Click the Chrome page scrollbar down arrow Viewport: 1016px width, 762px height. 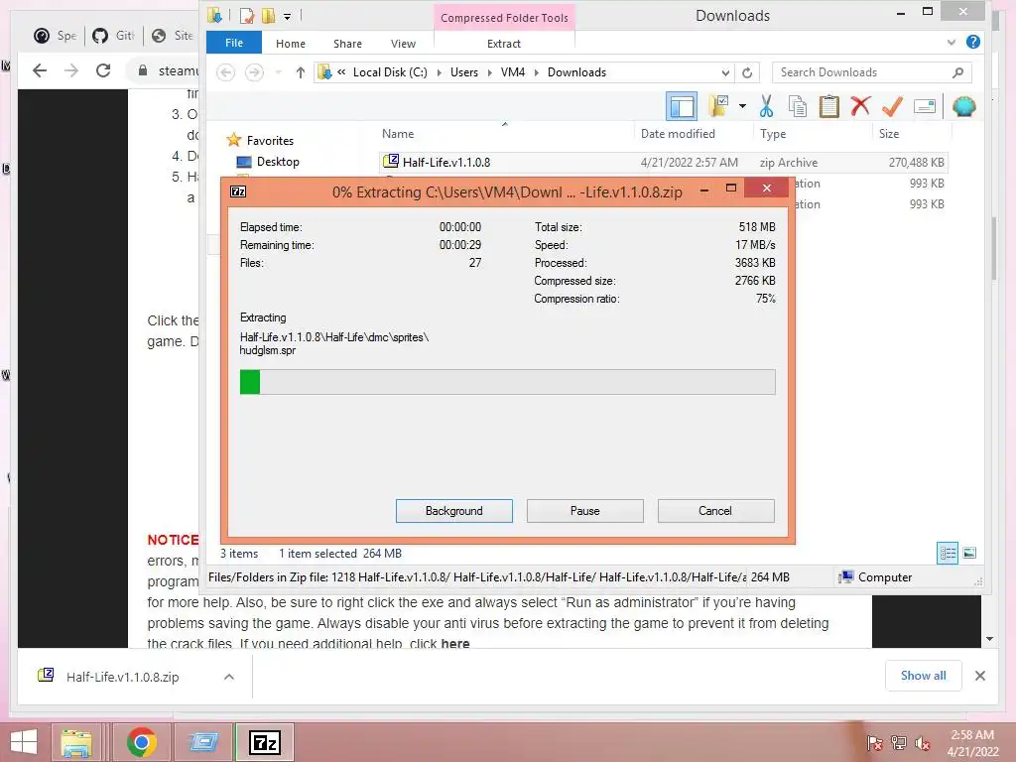(989, 639)
